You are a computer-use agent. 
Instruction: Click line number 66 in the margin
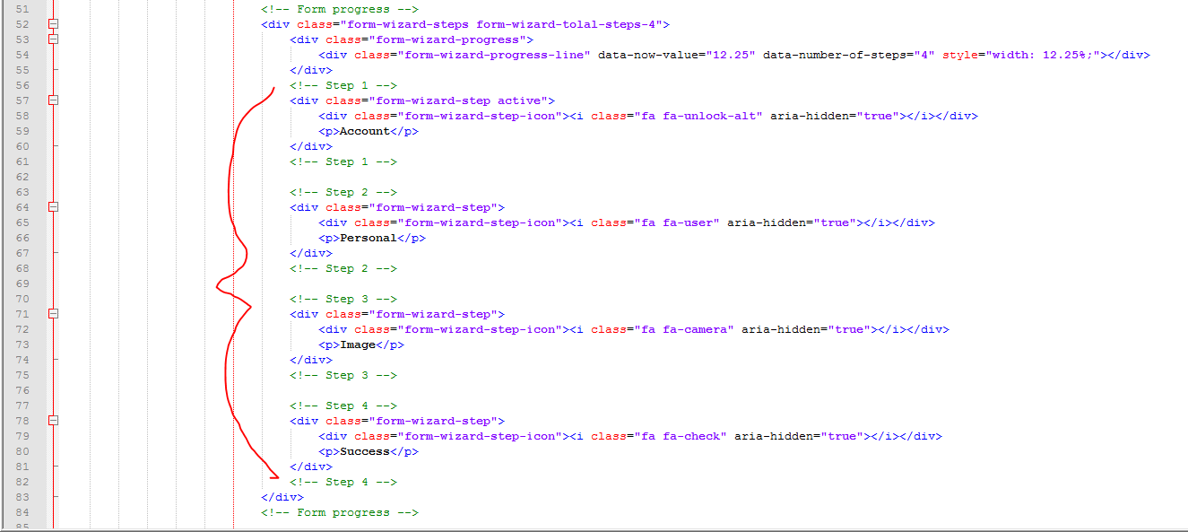22,238
